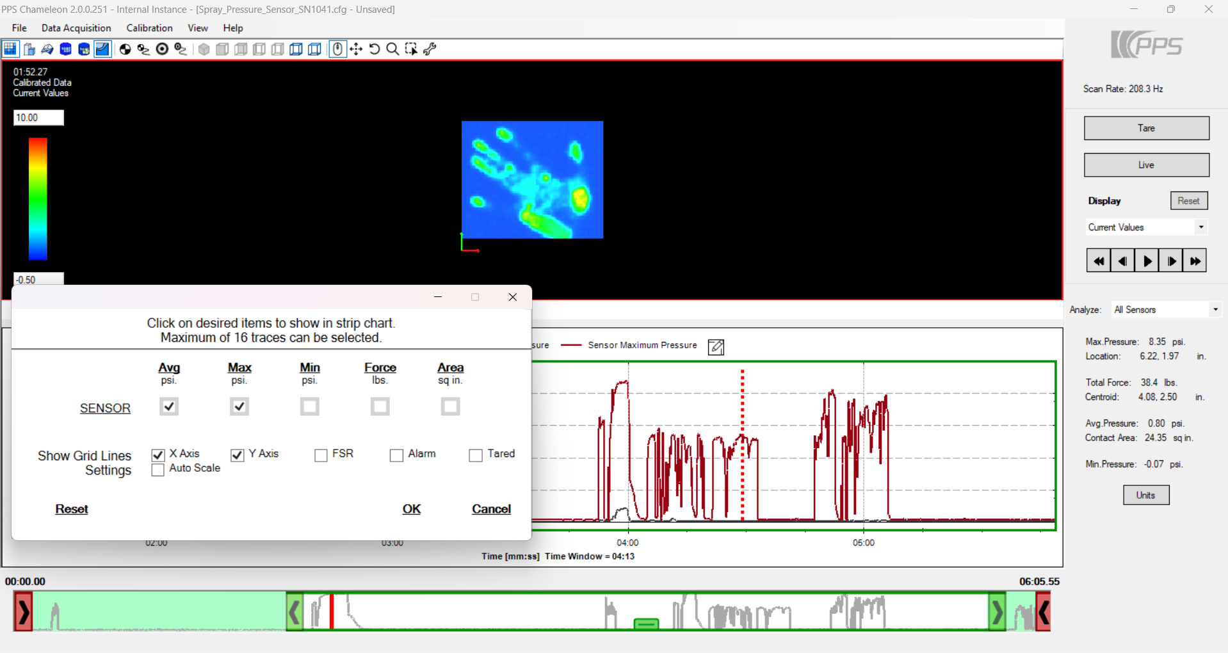Click the red timeline position marker
Screen dimensions: 1228x653
[332, 611]
